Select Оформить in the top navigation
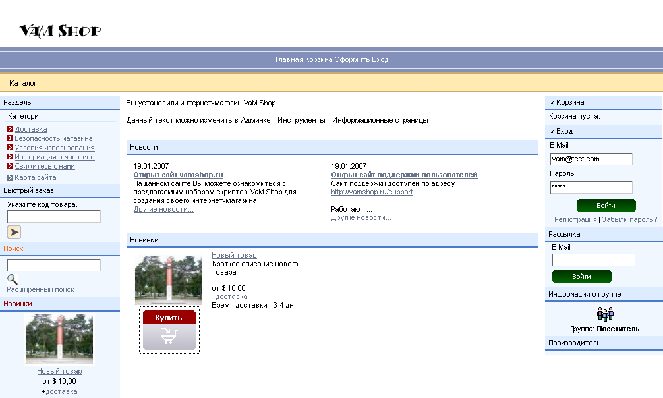 pyautogui.click(x=352, y=59)
